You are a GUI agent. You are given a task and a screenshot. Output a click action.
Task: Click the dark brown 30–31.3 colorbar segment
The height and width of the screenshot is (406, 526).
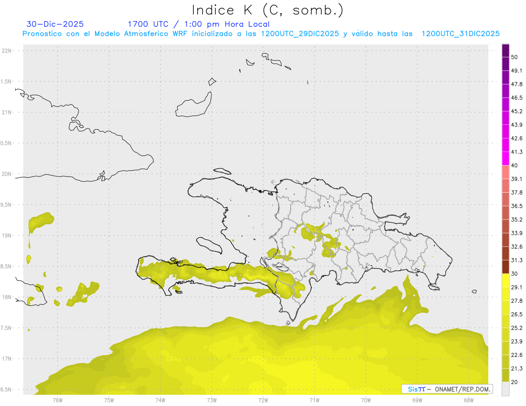click(x=505, y=267)
